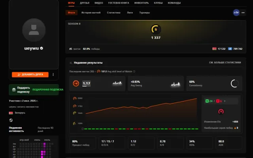This screenshot has height=158, width=253.
Task: Click the red losses icon
Action: click(x=218, y=101)
